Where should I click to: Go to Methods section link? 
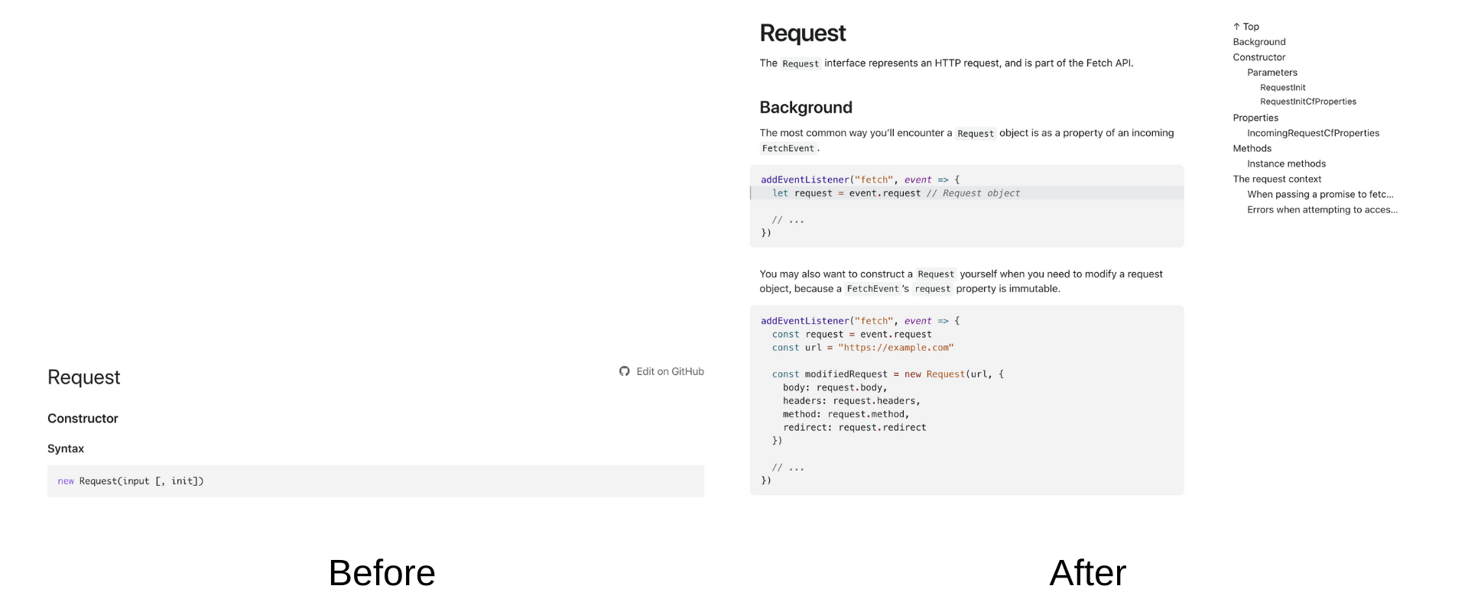click(x=1252, y=148)
